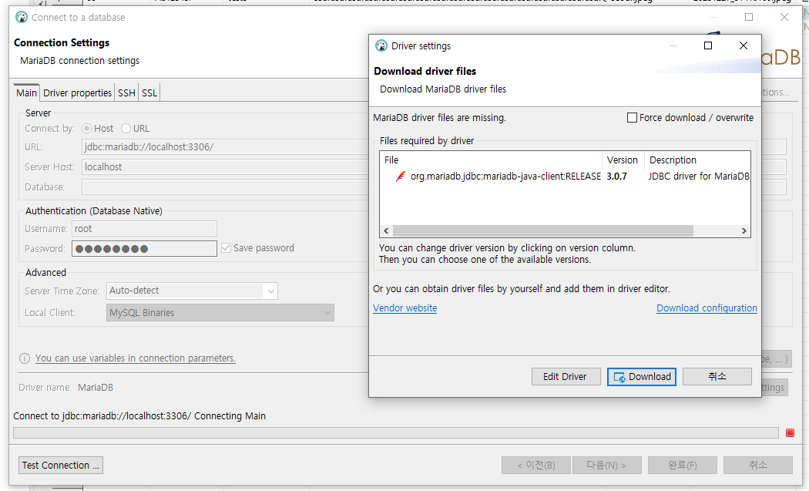Enable Force download / overwrite checkbox
Viewport: 809px width, 491px height.
(x=632, y=118)
